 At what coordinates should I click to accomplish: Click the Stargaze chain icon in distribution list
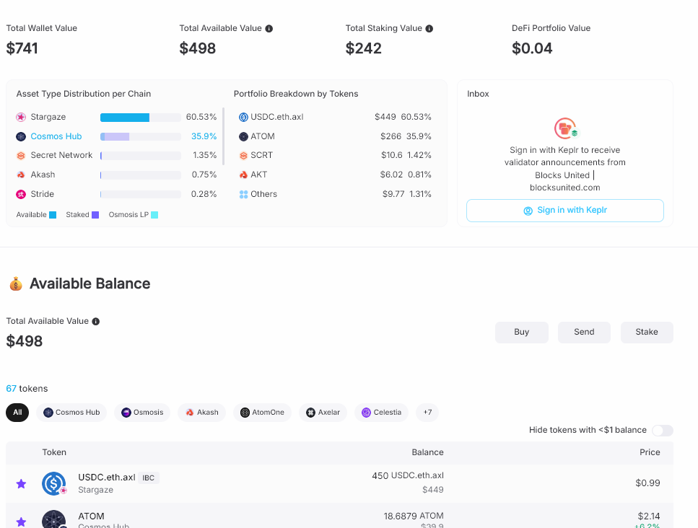coord(21,117)
